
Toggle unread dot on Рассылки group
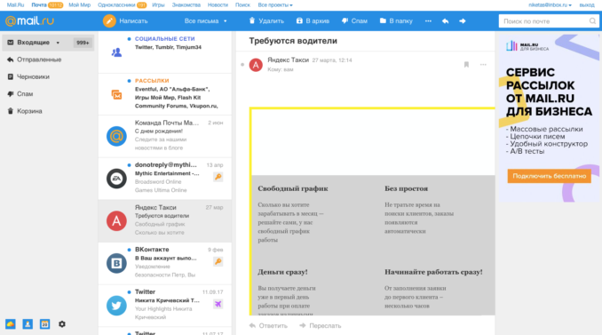pos(129,81)
